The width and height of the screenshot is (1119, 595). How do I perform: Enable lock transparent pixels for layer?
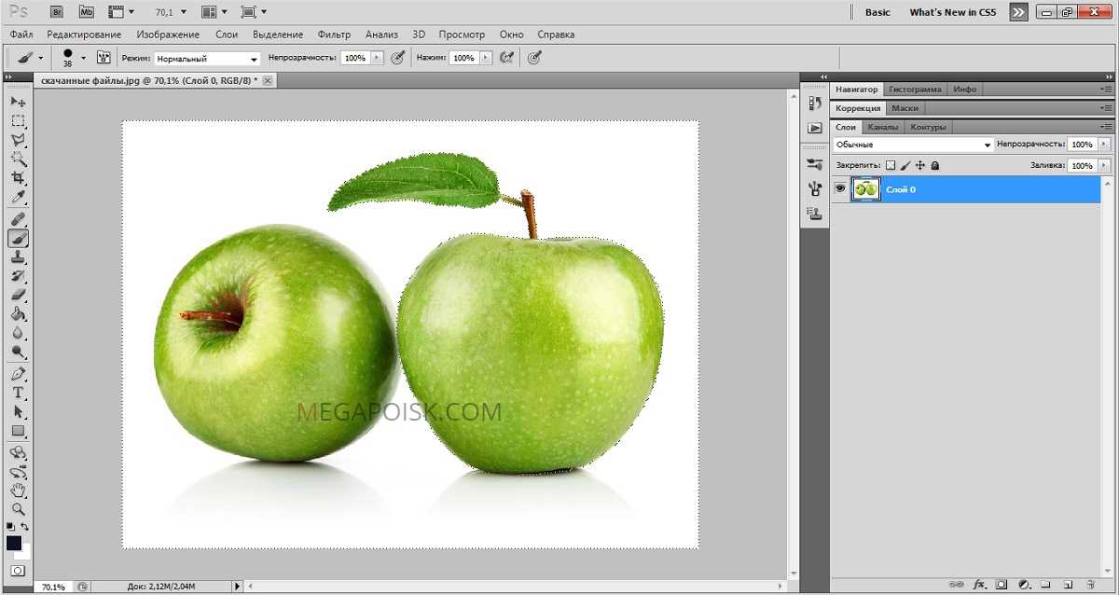click(x=890, y=165)
